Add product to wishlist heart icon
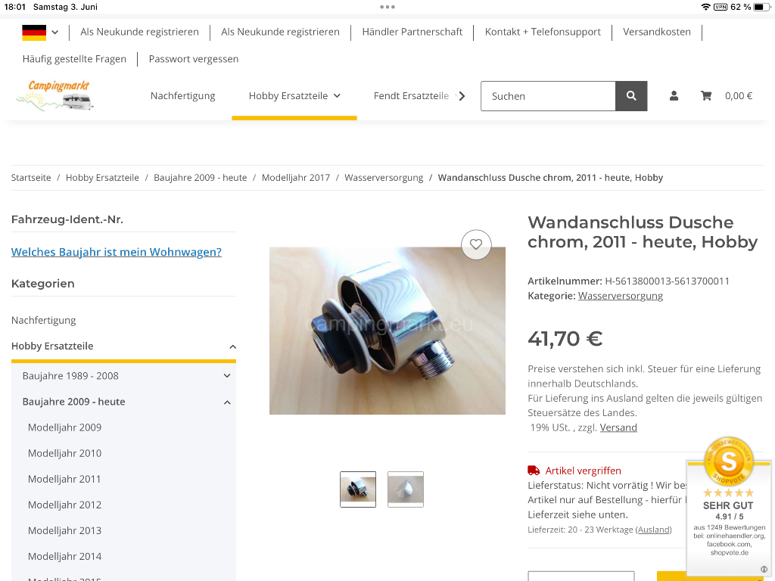 point(476,244)
